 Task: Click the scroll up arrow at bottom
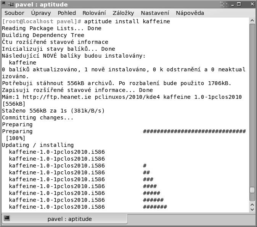coord(252,205)
